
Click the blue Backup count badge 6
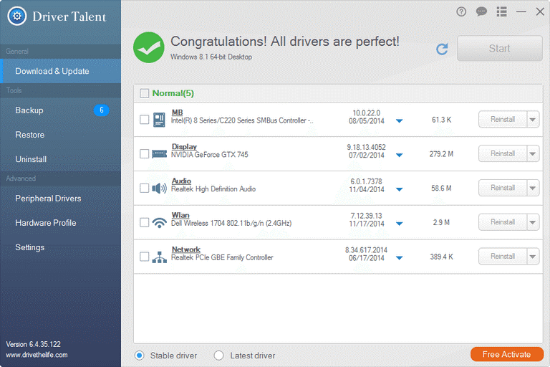point(102,110)
